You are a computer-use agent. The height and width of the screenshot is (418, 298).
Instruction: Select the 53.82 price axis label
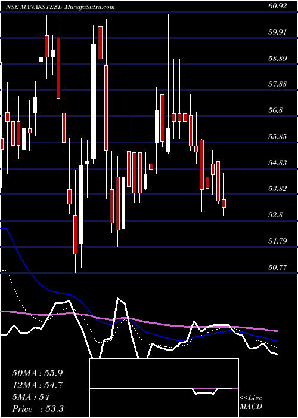pos(277,189)
